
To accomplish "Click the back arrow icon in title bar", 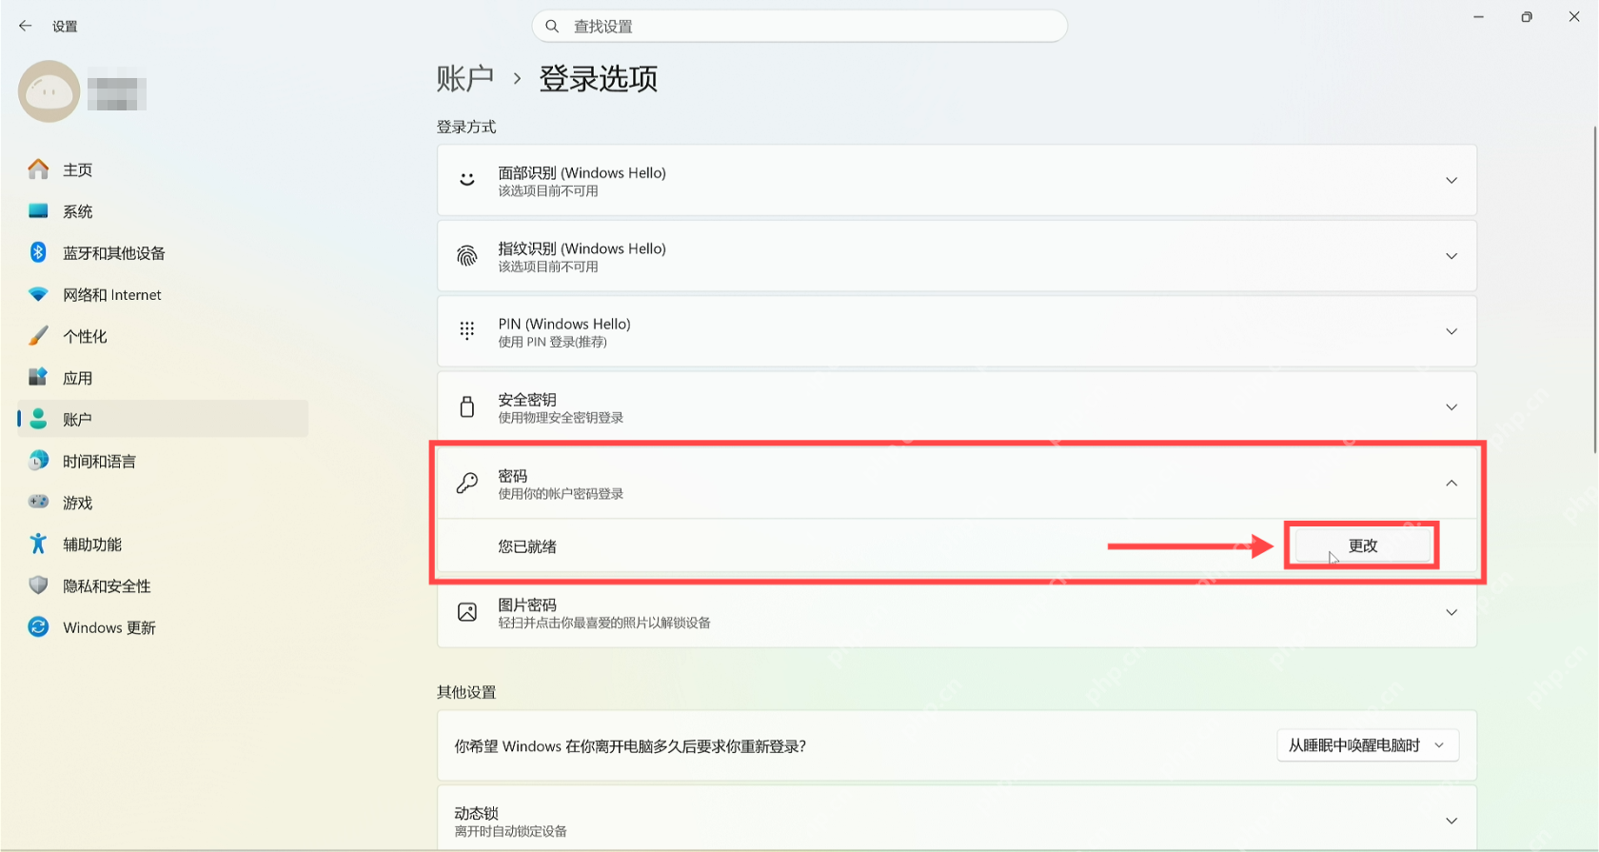I will tap(26, 26).
